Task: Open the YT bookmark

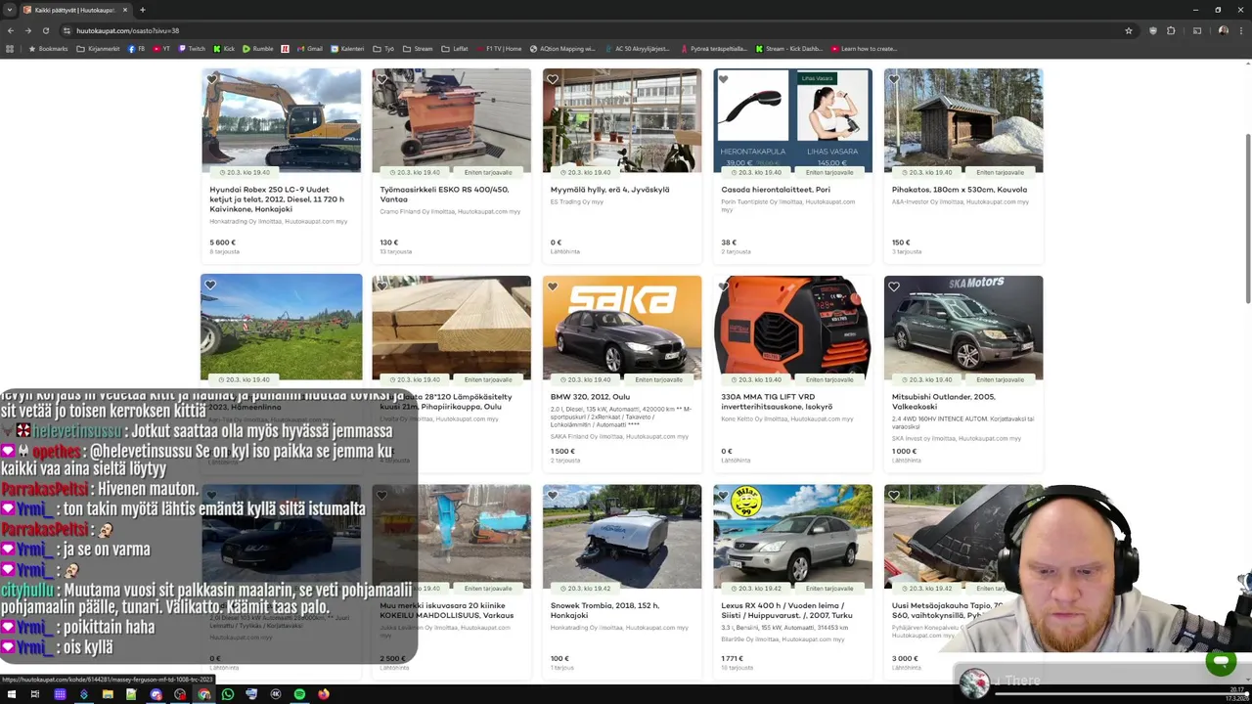Action: [161, 48]
